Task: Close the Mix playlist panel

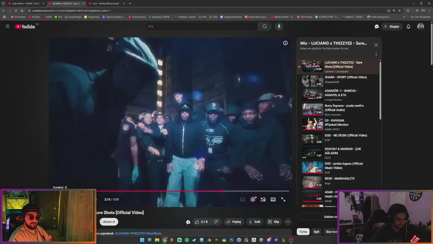Action: click(376, 45)
